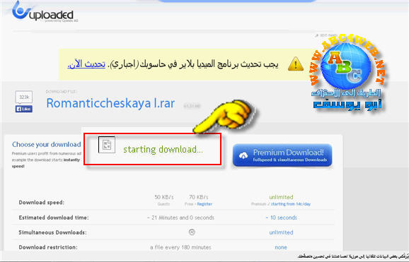Click the starting download text
Image resolution: width=409 pixels, height=262 pixels.
163,149
